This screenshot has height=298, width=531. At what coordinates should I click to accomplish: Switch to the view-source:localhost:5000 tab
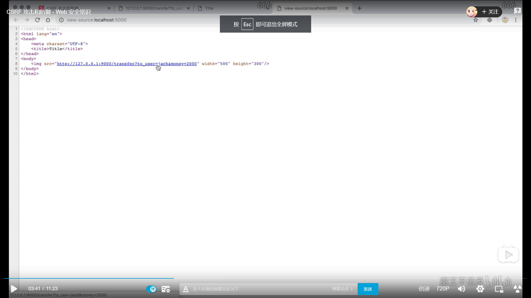click(310, 8)
